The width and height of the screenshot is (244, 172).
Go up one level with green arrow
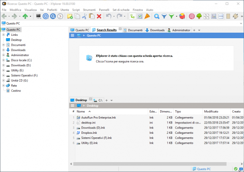pos(25,16)
